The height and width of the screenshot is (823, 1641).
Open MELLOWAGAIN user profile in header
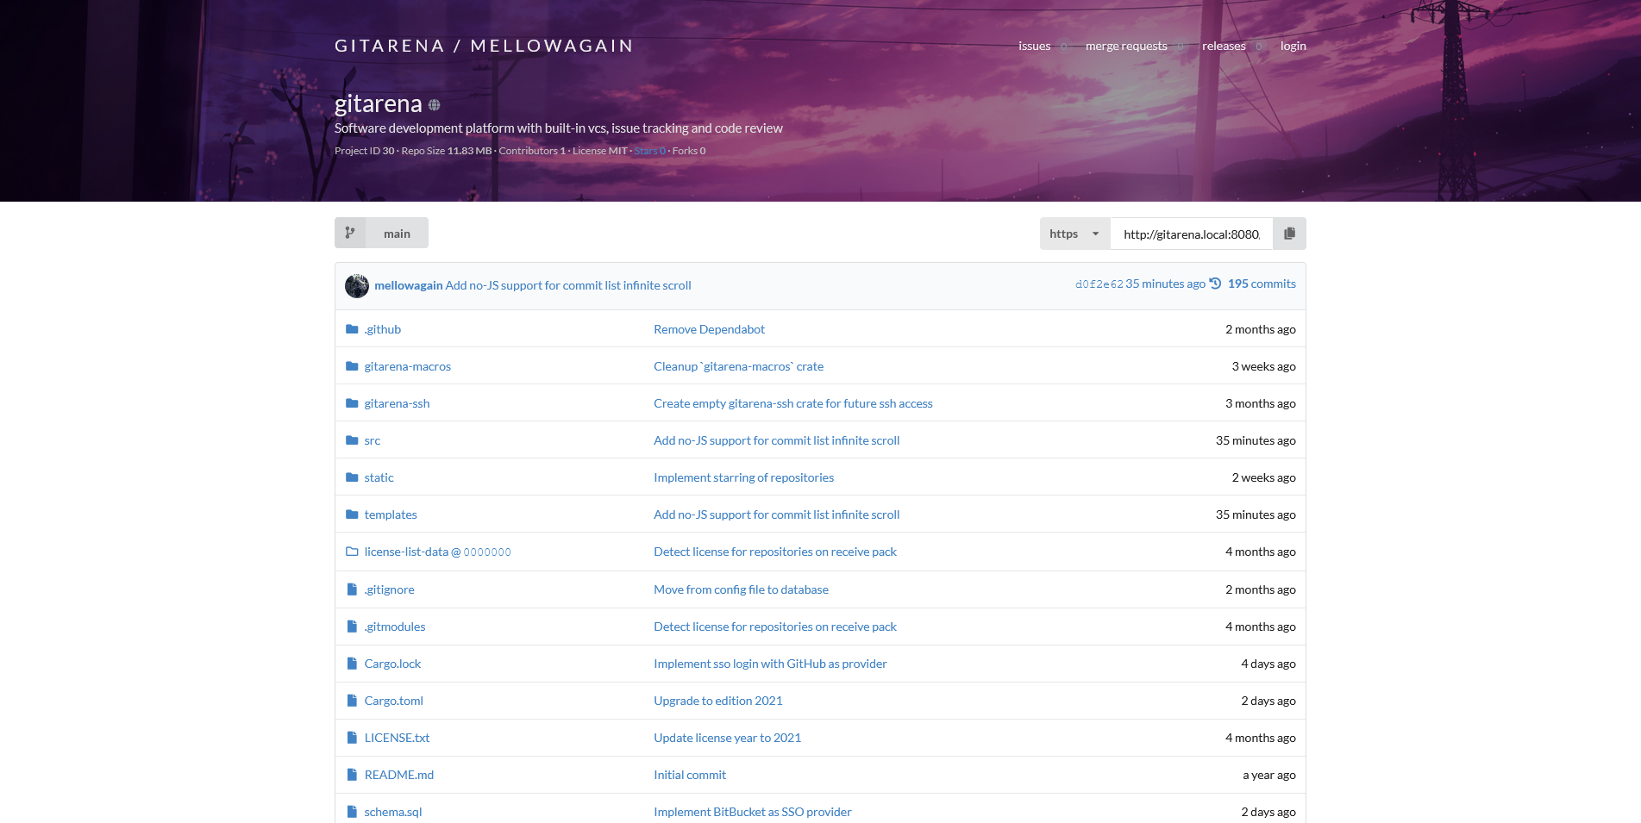pyautogui.click(x=552, y=46)
